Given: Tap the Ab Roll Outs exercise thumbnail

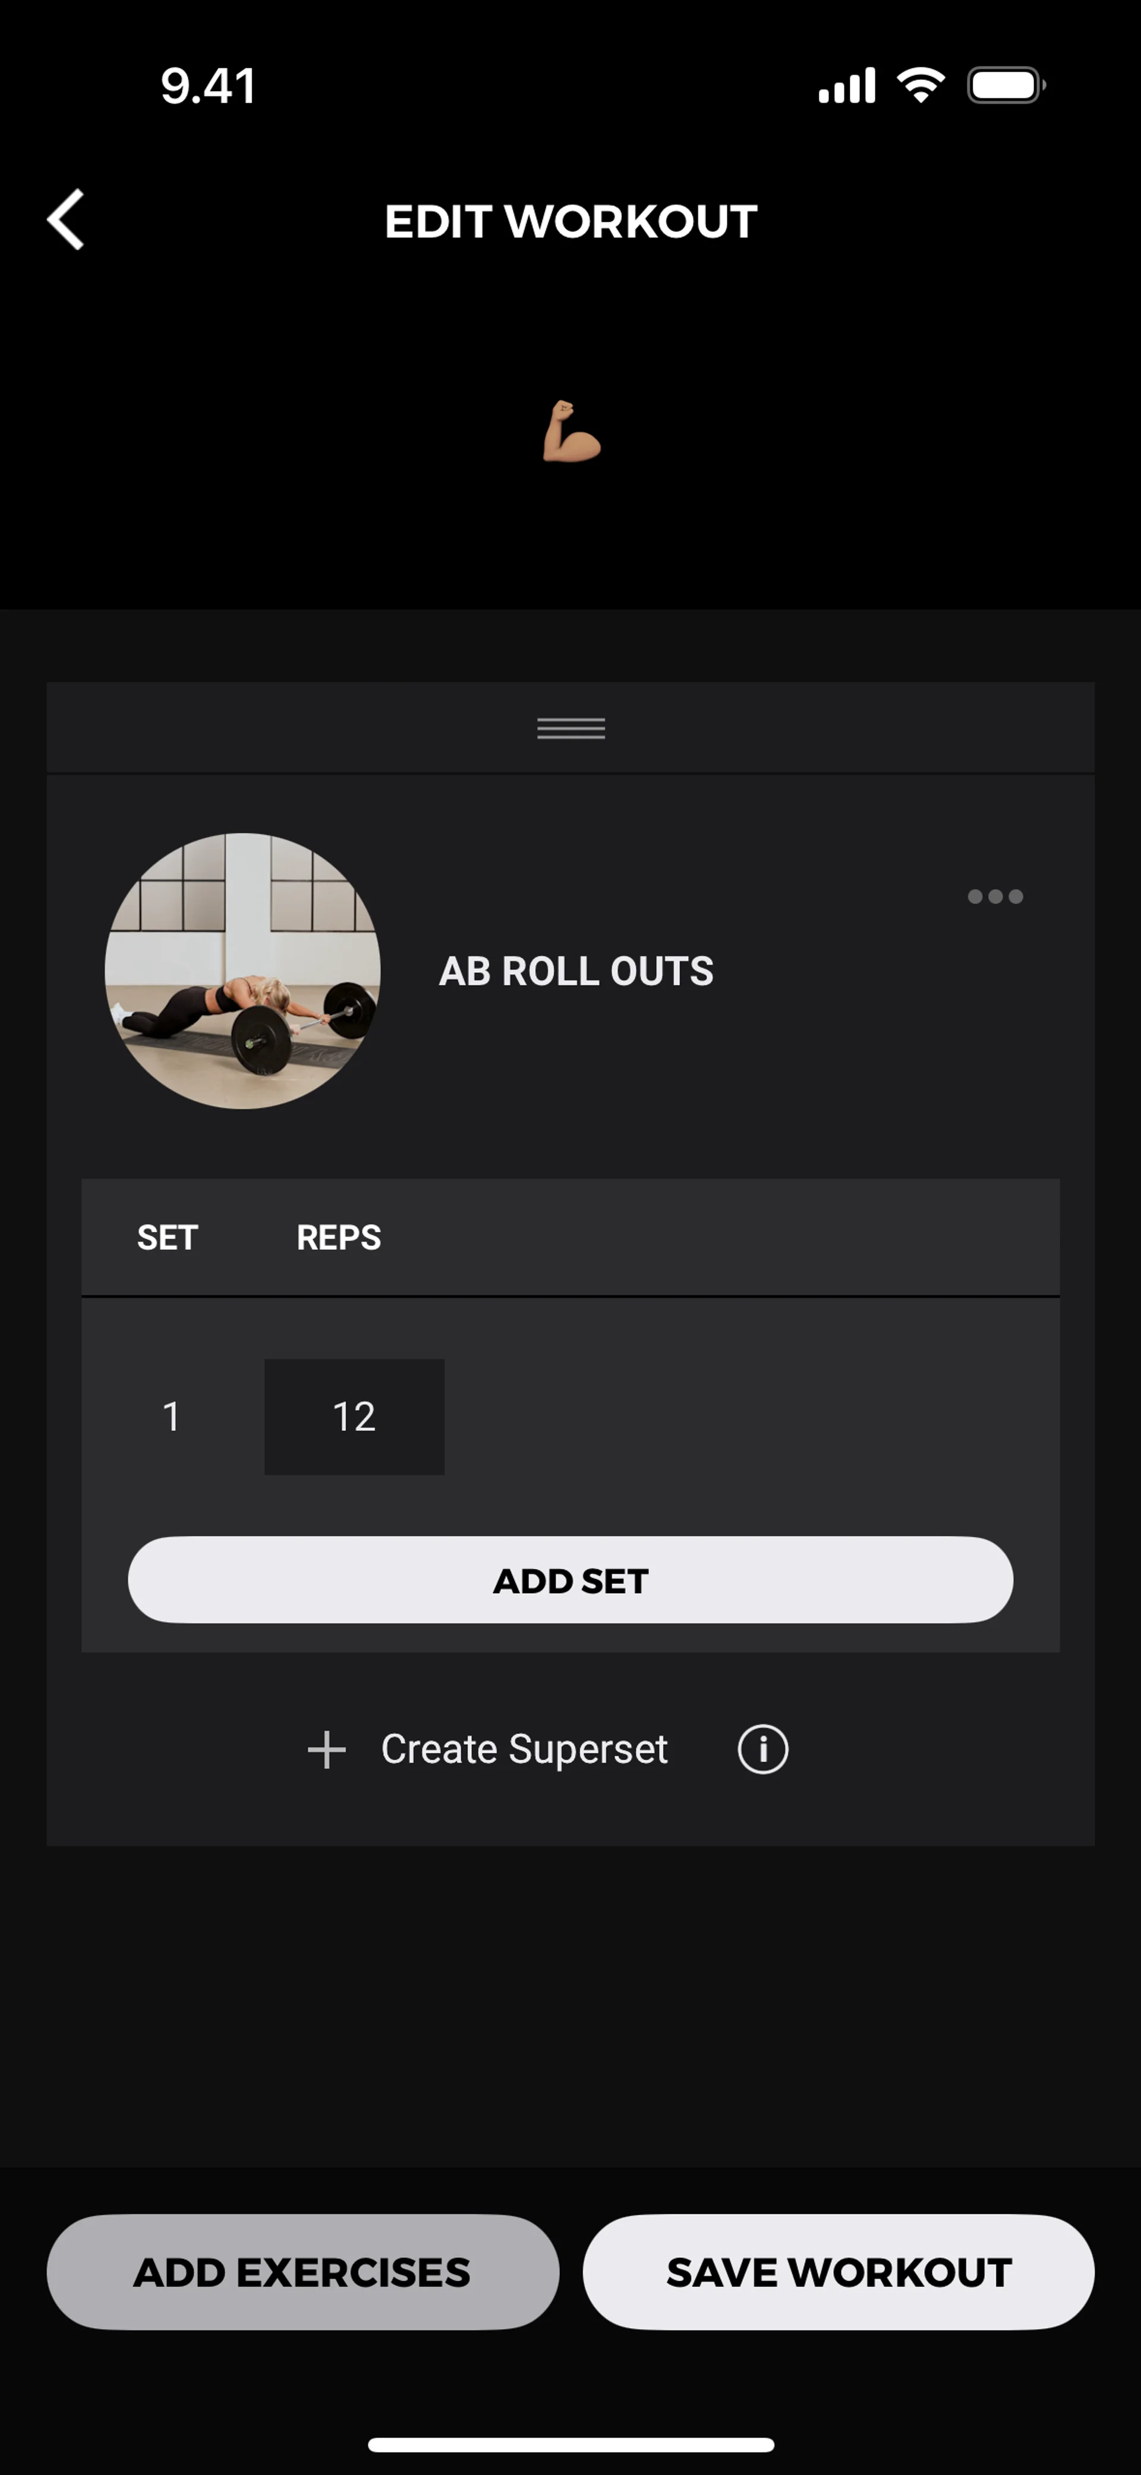Looking at the screenshot, I should pos(243,970).
